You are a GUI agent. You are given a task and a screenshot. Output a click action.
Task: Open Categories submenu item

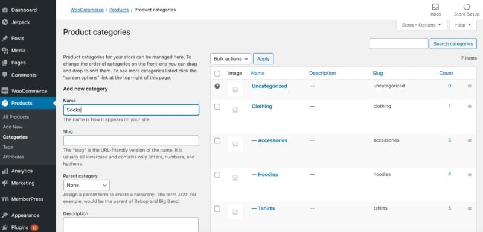pyautogui.click(x=15, y=137)
